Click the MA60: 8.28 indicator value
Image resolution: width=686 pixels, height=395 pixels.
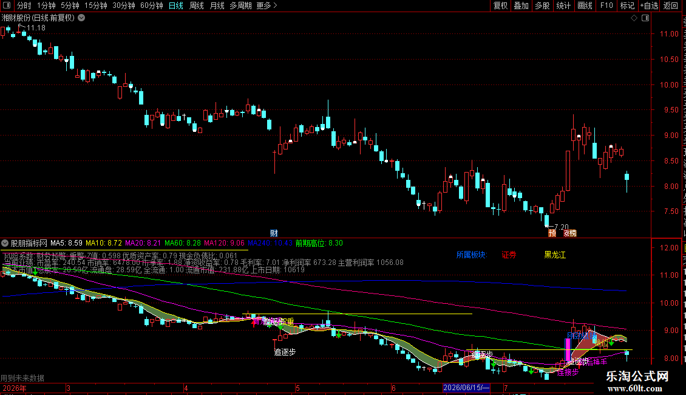[x=183, y=243]
